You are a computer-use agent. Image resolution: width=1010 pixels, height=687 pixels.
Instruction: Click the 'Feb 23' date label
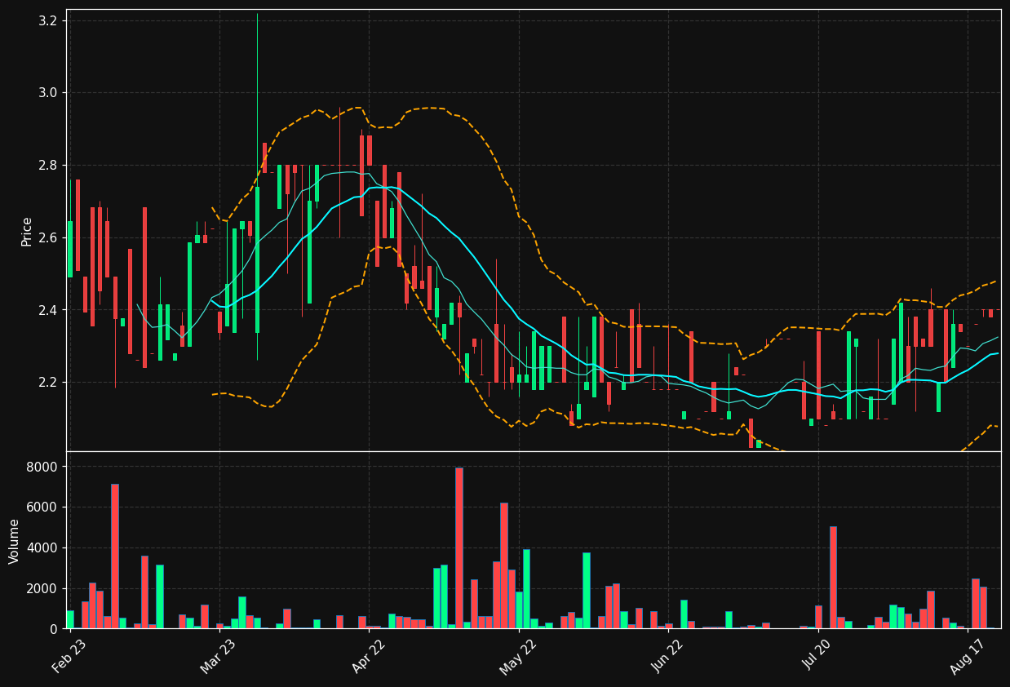(69, 656)
